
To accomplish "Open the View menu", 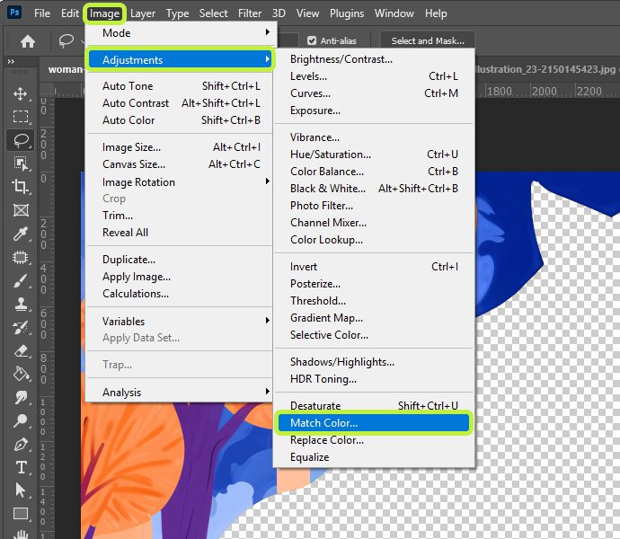I will (307, 13).
